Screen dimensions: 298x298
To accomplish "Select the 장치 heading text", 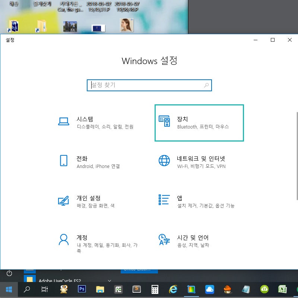I will (183, 119).
